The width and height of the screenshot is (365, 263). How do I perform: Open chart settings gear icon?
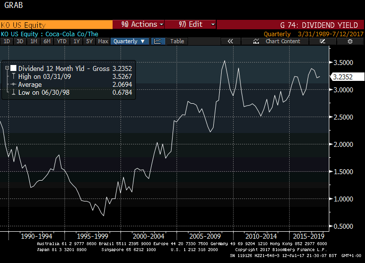(x=350, y=42)
